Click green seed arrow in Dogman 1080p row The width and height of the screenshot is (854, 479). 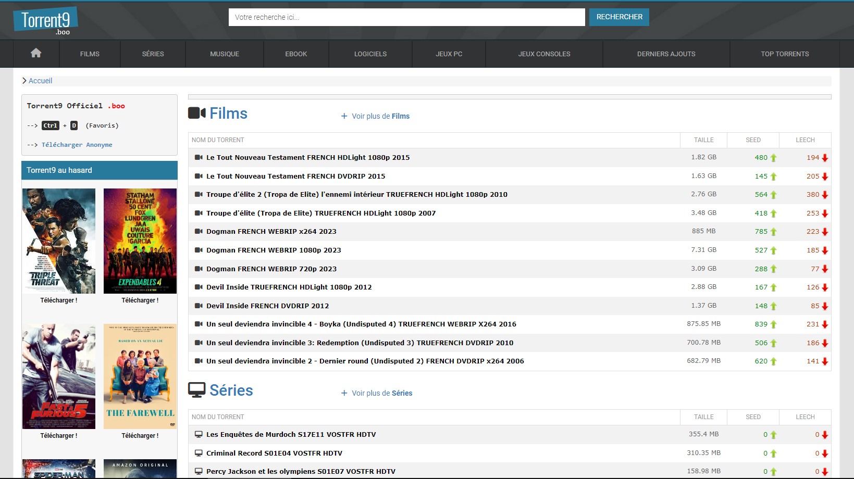(x=774, y=250)
